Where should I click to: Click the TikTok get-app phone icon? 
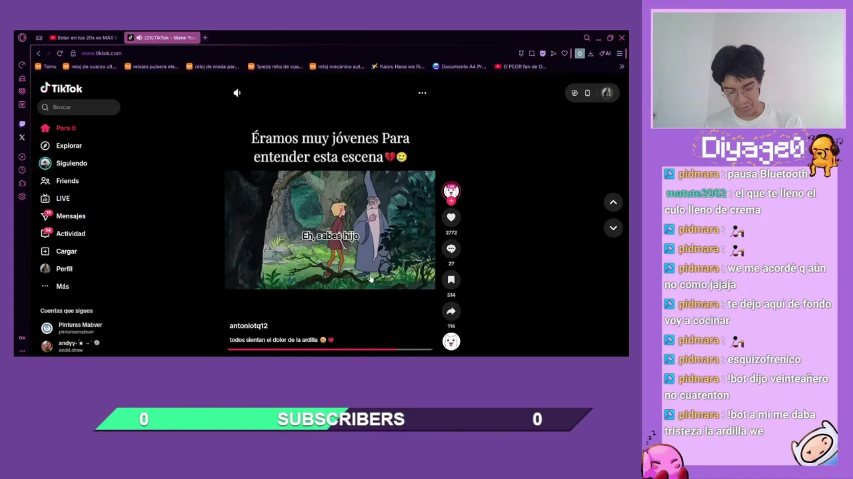(587, 93)
